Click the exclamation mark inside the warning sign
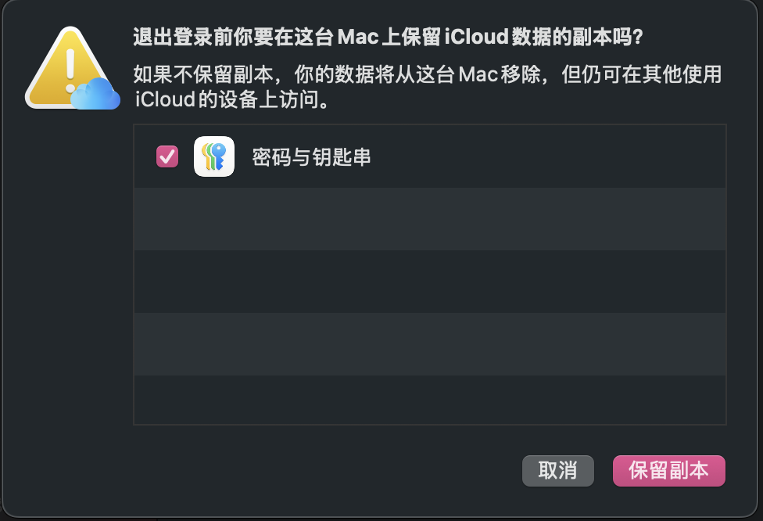Screen dimensions: 763x521 click(x=70, y=70)
